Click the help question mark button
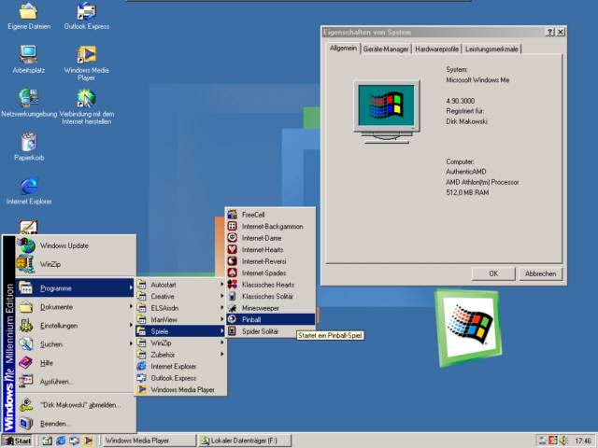Screen dimensions: 598x448 [x=550, y=33]
